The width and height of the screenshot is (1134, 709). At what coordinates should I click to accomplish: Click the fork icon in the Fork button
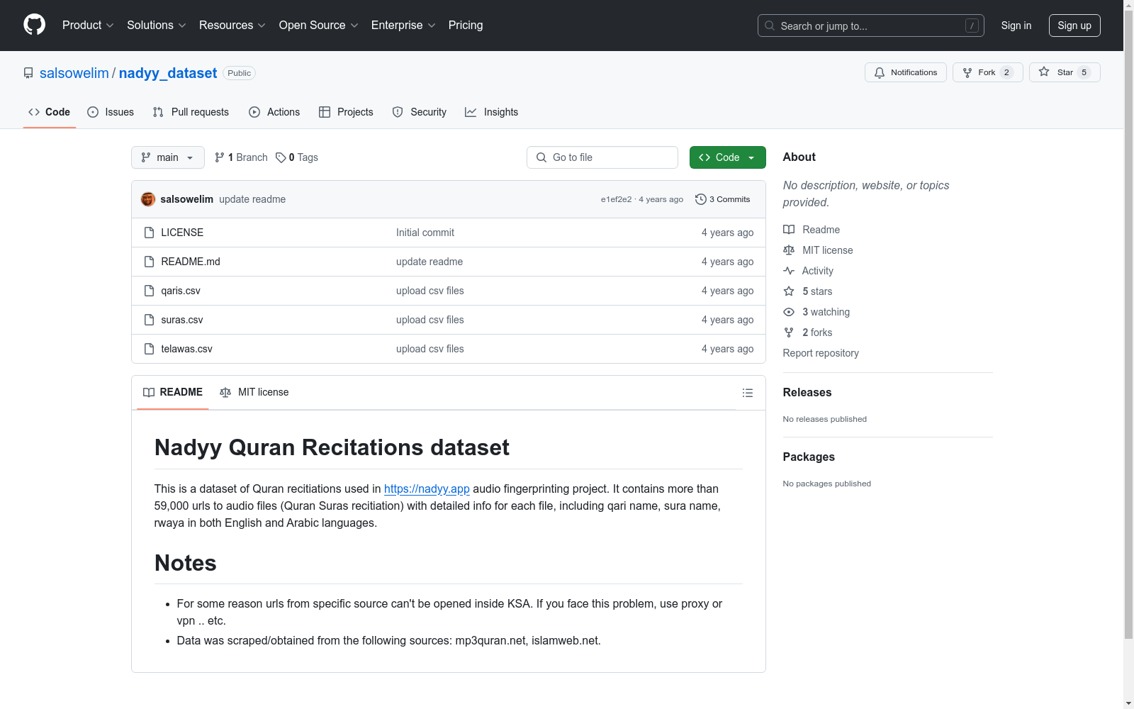click(967, 72)
